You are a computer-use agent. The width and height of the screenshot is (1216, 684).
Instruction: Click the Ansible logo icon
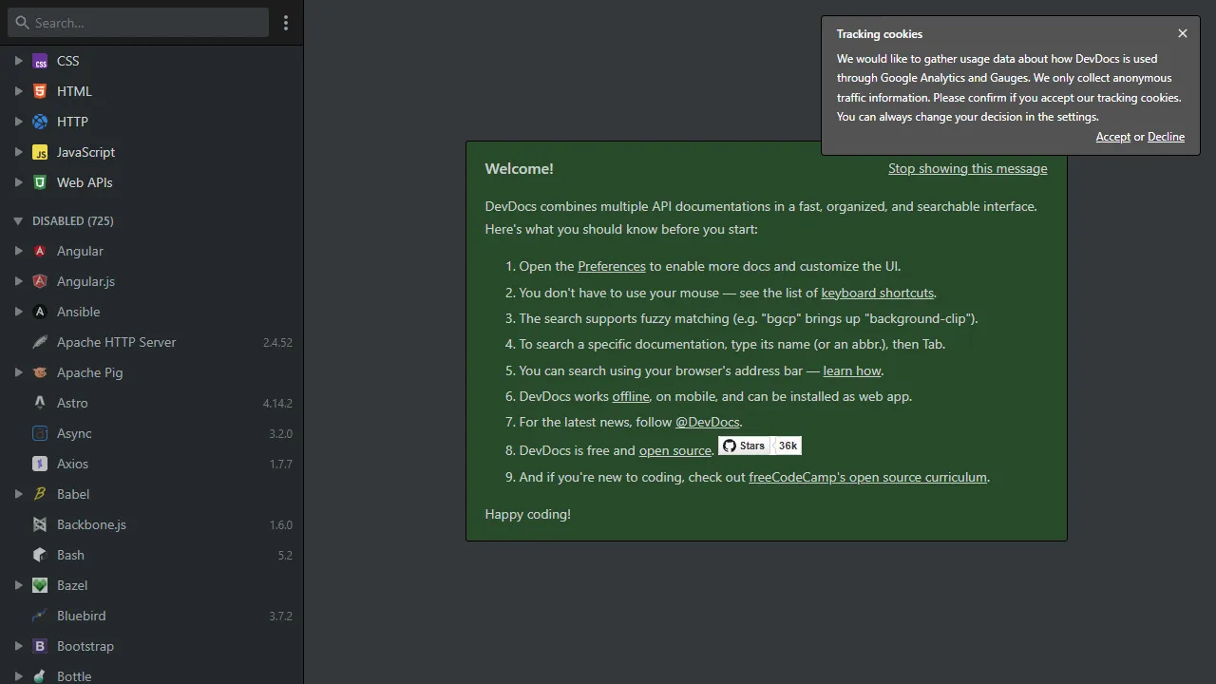[x=40, y=312]
